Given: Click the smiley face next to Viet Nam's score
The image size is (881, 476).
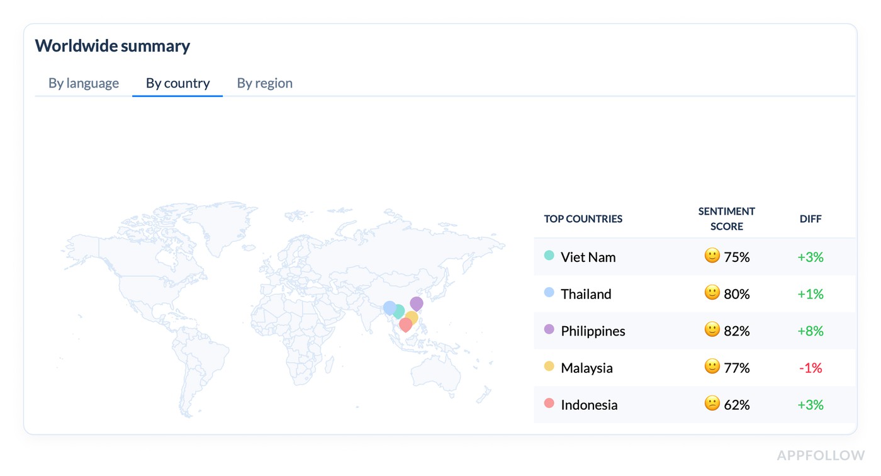Looking at the screenshot, I should tap(712, 256).
